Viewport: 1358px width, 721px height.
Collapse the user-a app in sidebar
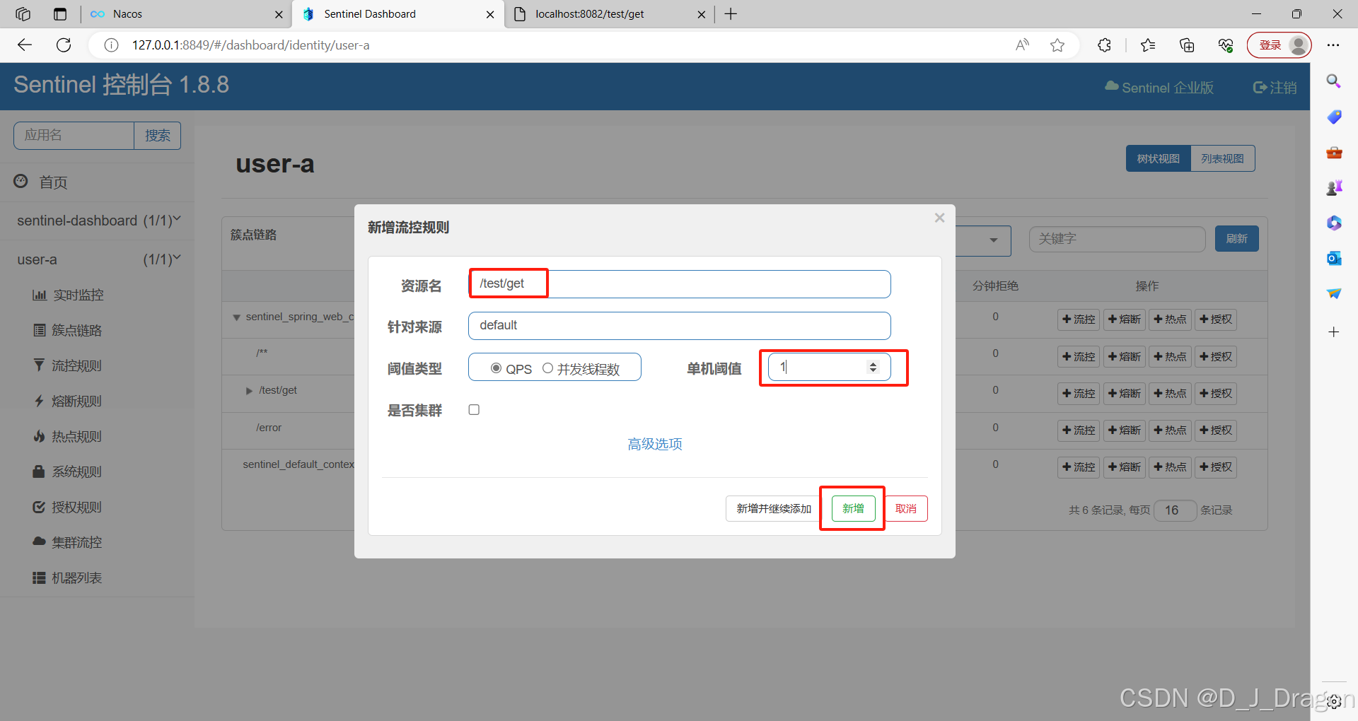click(x=177, y=259)
